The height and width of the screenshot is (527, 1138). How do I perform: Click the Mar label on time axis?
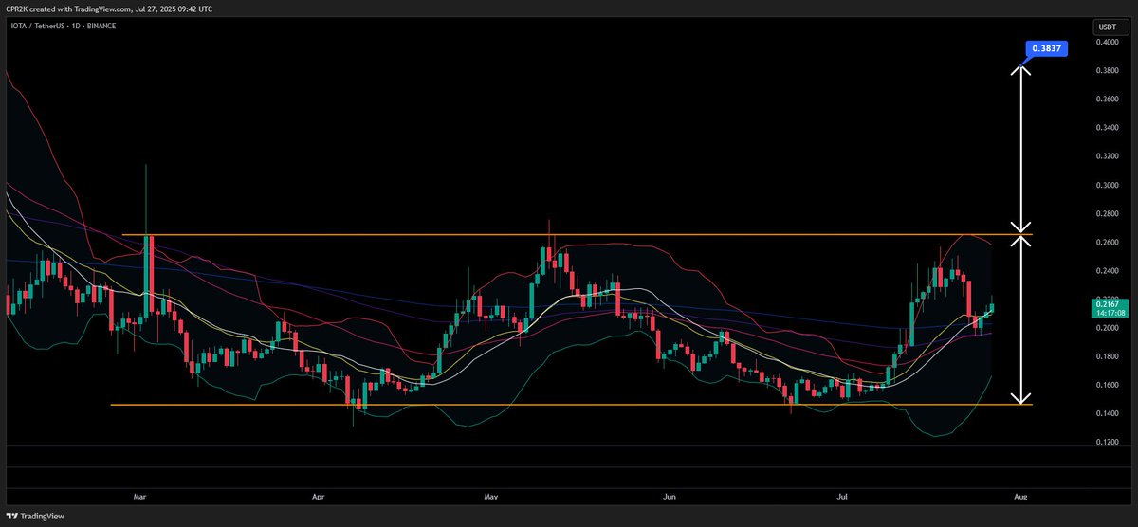(139, 495)
